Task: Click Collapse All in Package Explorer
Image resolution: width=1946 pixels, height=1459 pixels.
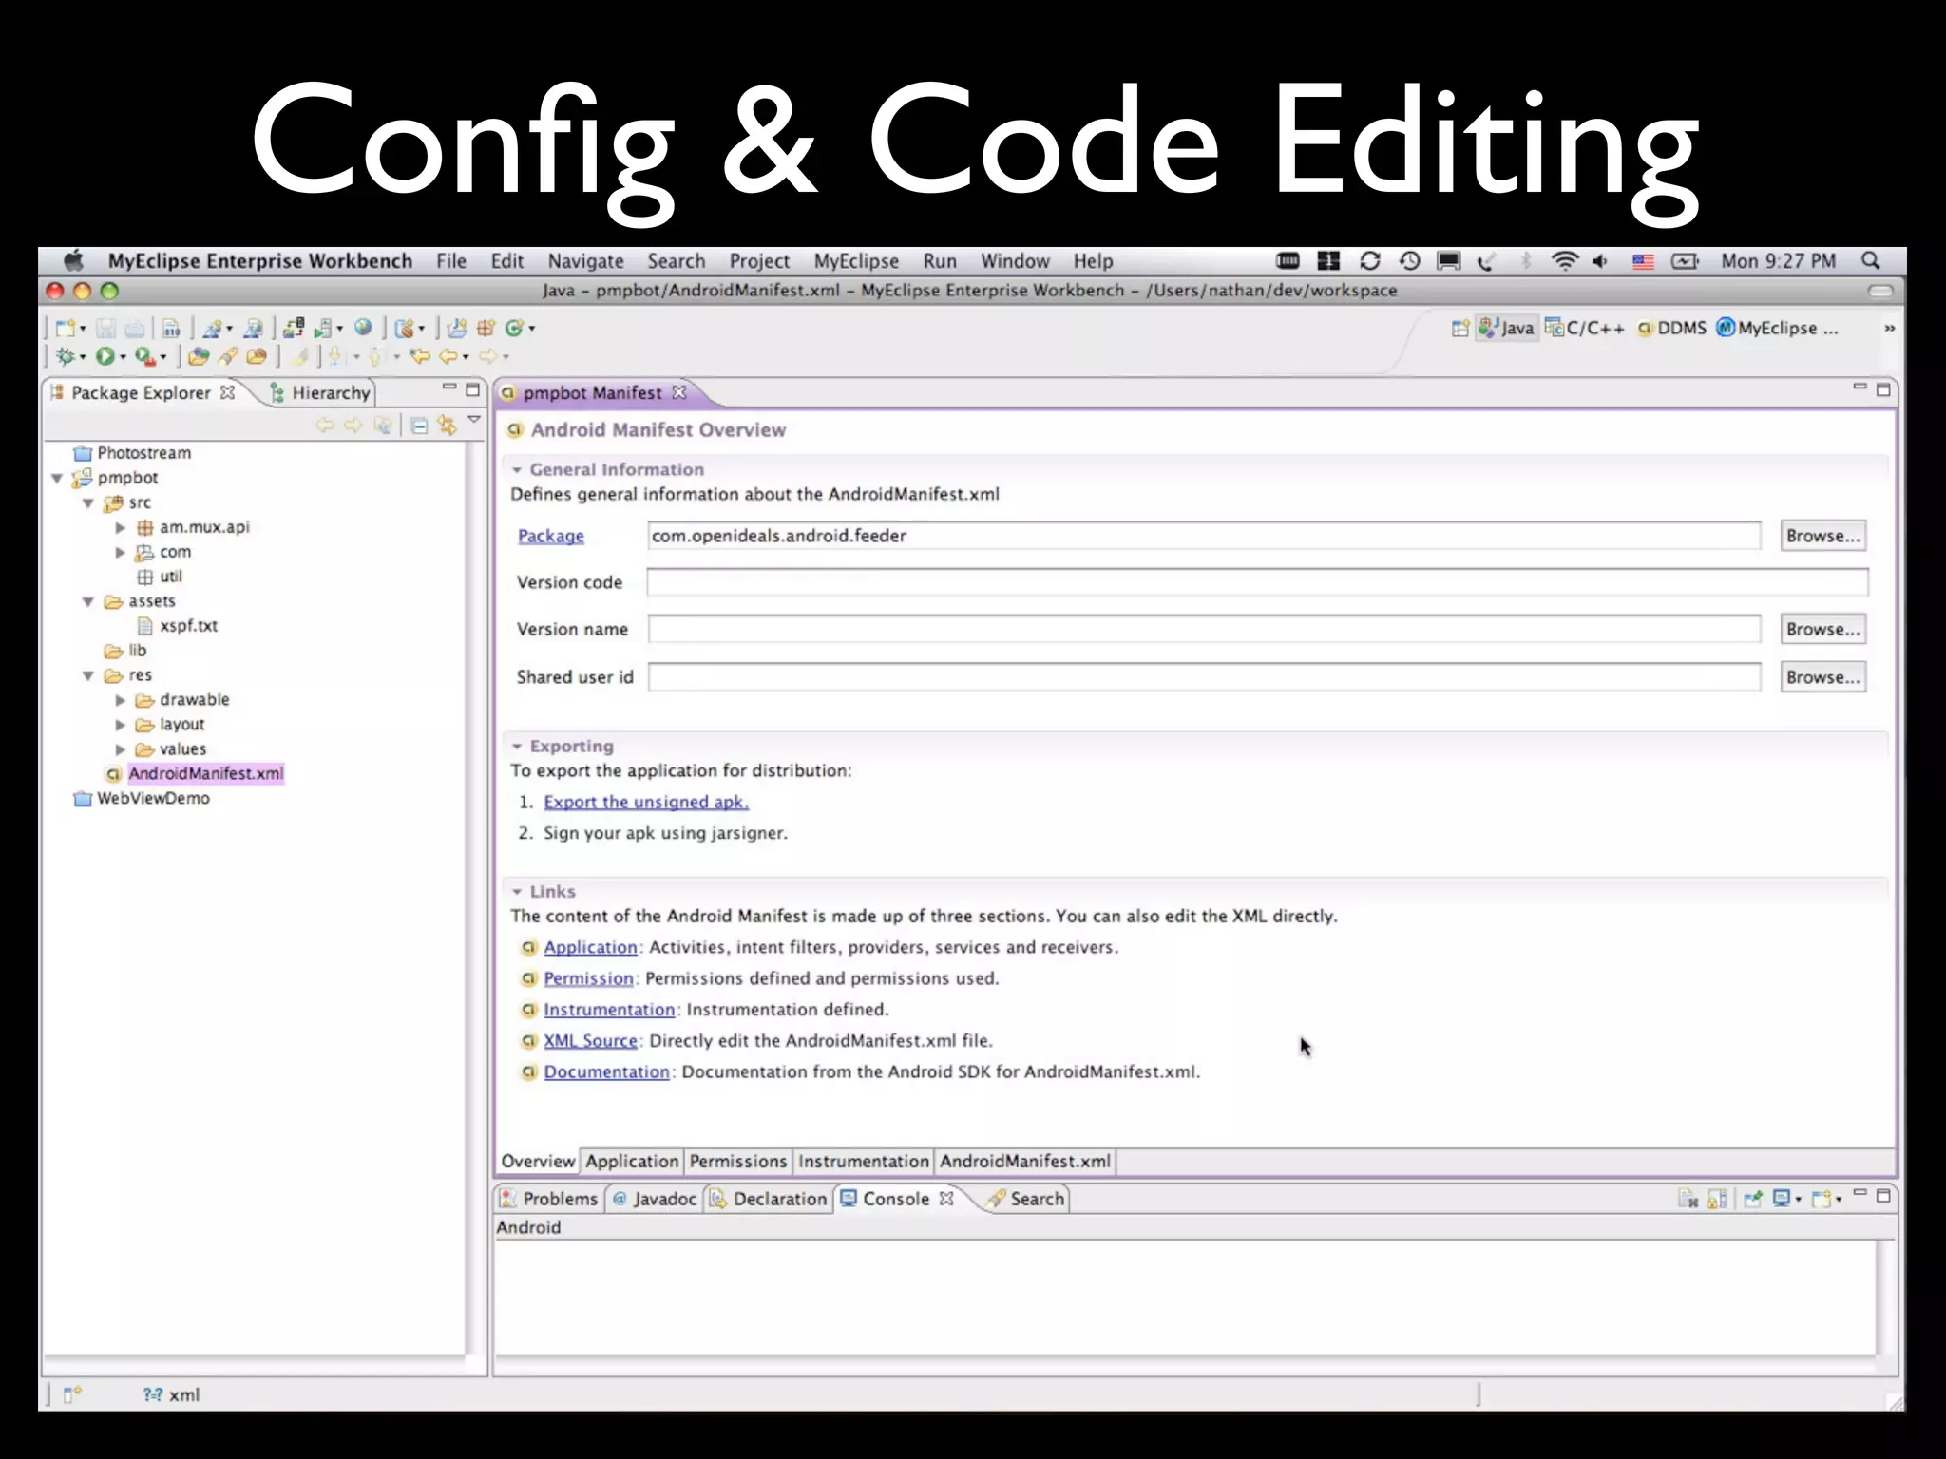Action: 419,426
